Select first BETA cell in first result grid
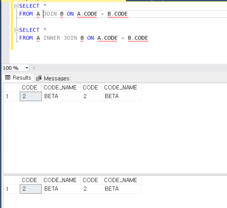Viewport: 227px width, 208px height. pyautogui.click(x=61, y=96)
